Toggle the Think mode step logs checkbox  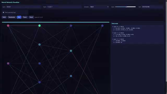[3, 13]
